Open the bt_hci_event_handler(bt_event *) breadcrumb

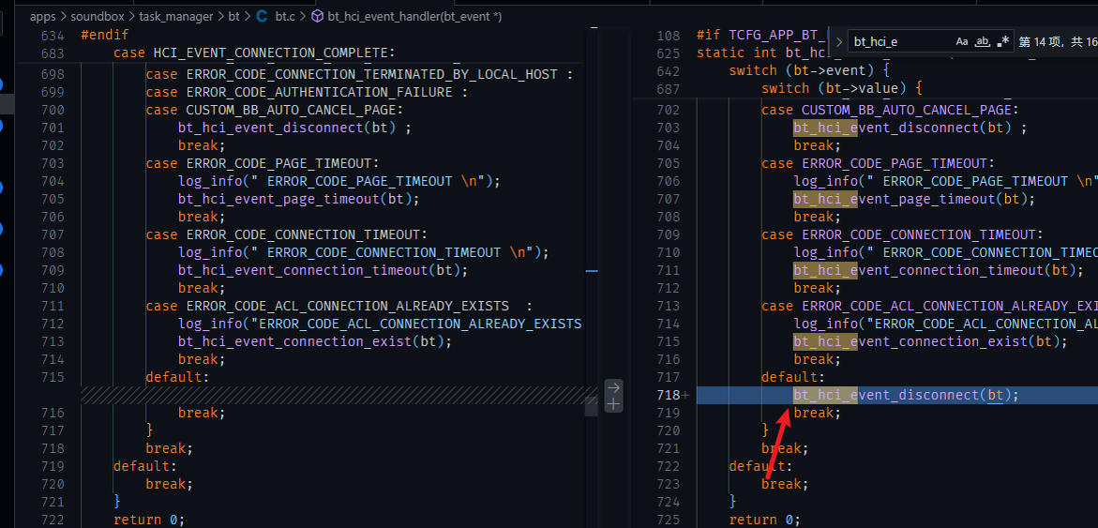pyautogui.click(x=414, y=16)
